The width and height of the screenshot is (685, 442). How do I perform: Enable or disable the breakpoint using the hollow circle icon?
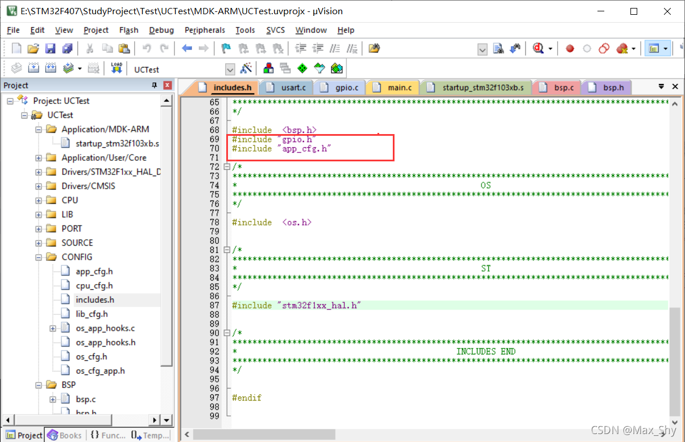pos(587,49)
